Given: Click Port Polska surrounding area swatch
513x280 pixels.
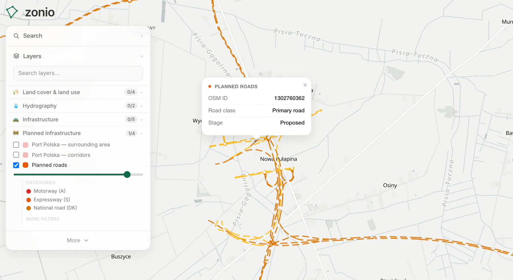Looking at the screenshot, I should (25, 145).
